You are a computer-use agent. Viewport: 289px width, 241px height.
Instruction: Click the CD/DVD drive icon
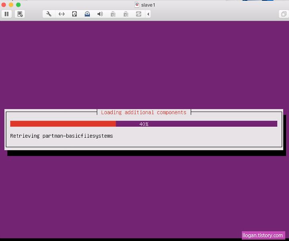coord(87,14)
